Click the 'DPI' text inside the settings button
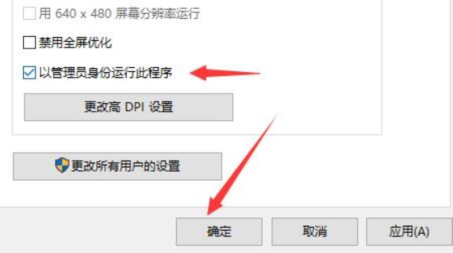 point(134,107)
